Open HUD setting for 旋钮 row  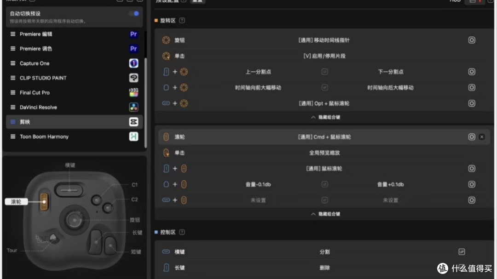pyautogui.click(x=472, y=40)
